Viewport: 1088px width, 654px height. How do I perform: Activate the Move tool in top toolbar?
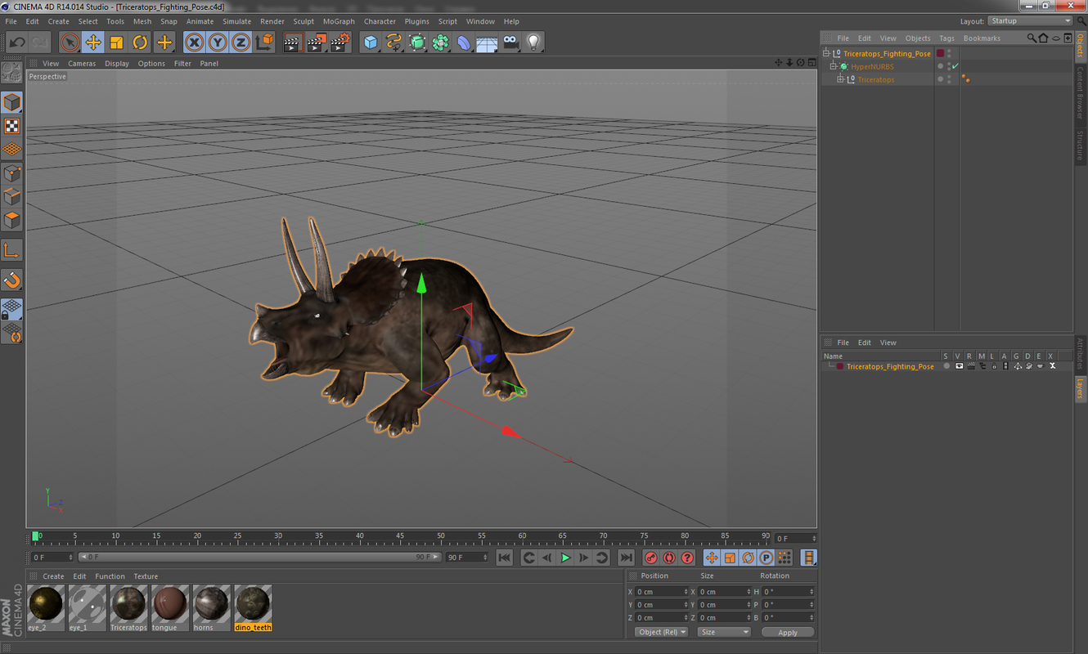click(93, 42)
